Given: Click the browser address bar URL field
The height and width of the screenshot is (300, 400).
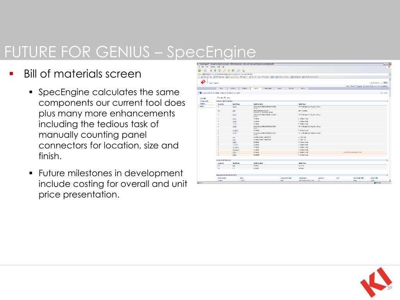Looking at the screenshot, I should (x=296, y=74).
